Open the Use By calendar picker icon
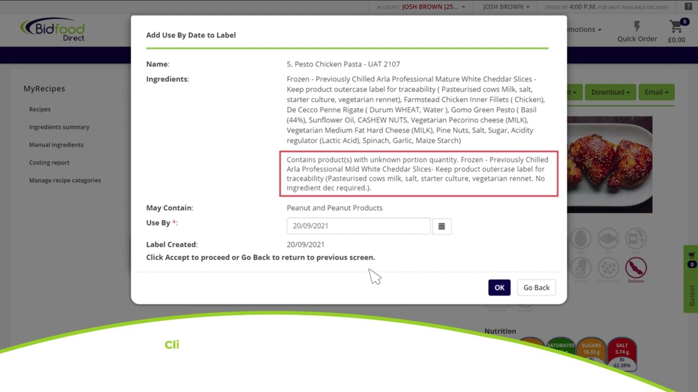This screenshot has width=698, height=392. [x=442, y=226]
